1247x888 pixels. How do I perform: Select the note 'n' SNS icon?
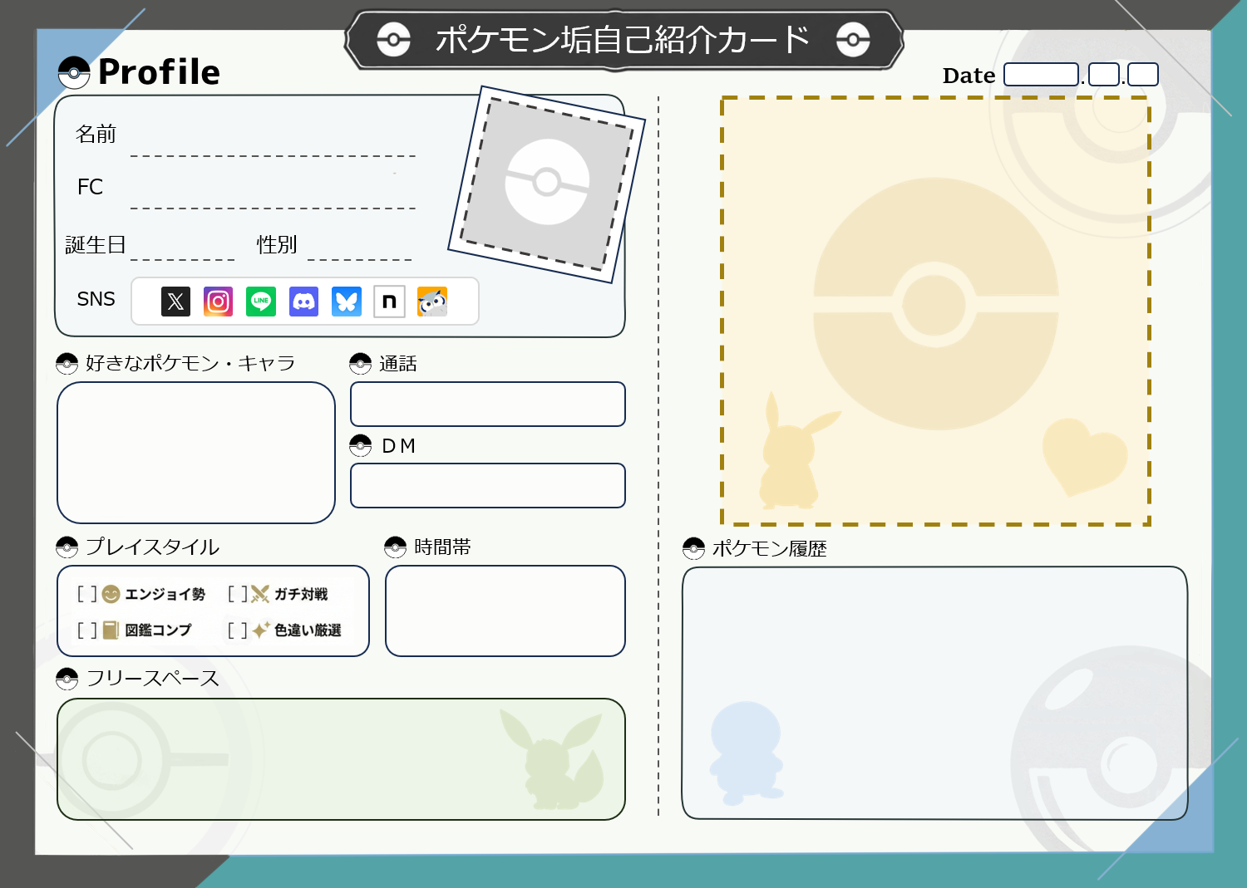tap(389, 302)
